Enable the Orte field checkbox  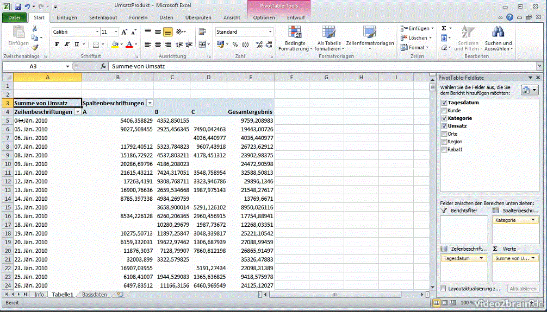[444, 133]
